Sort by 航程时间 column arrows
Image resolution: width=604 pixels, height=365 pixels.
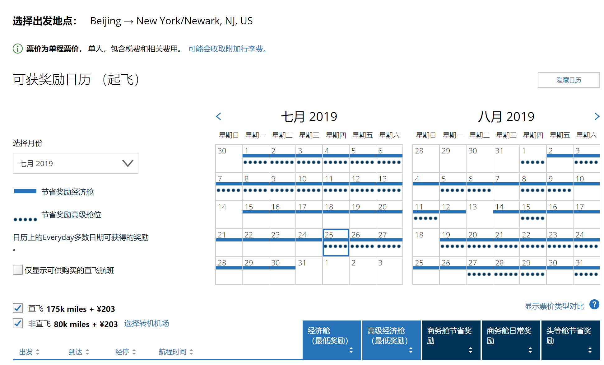pos(191,352)
